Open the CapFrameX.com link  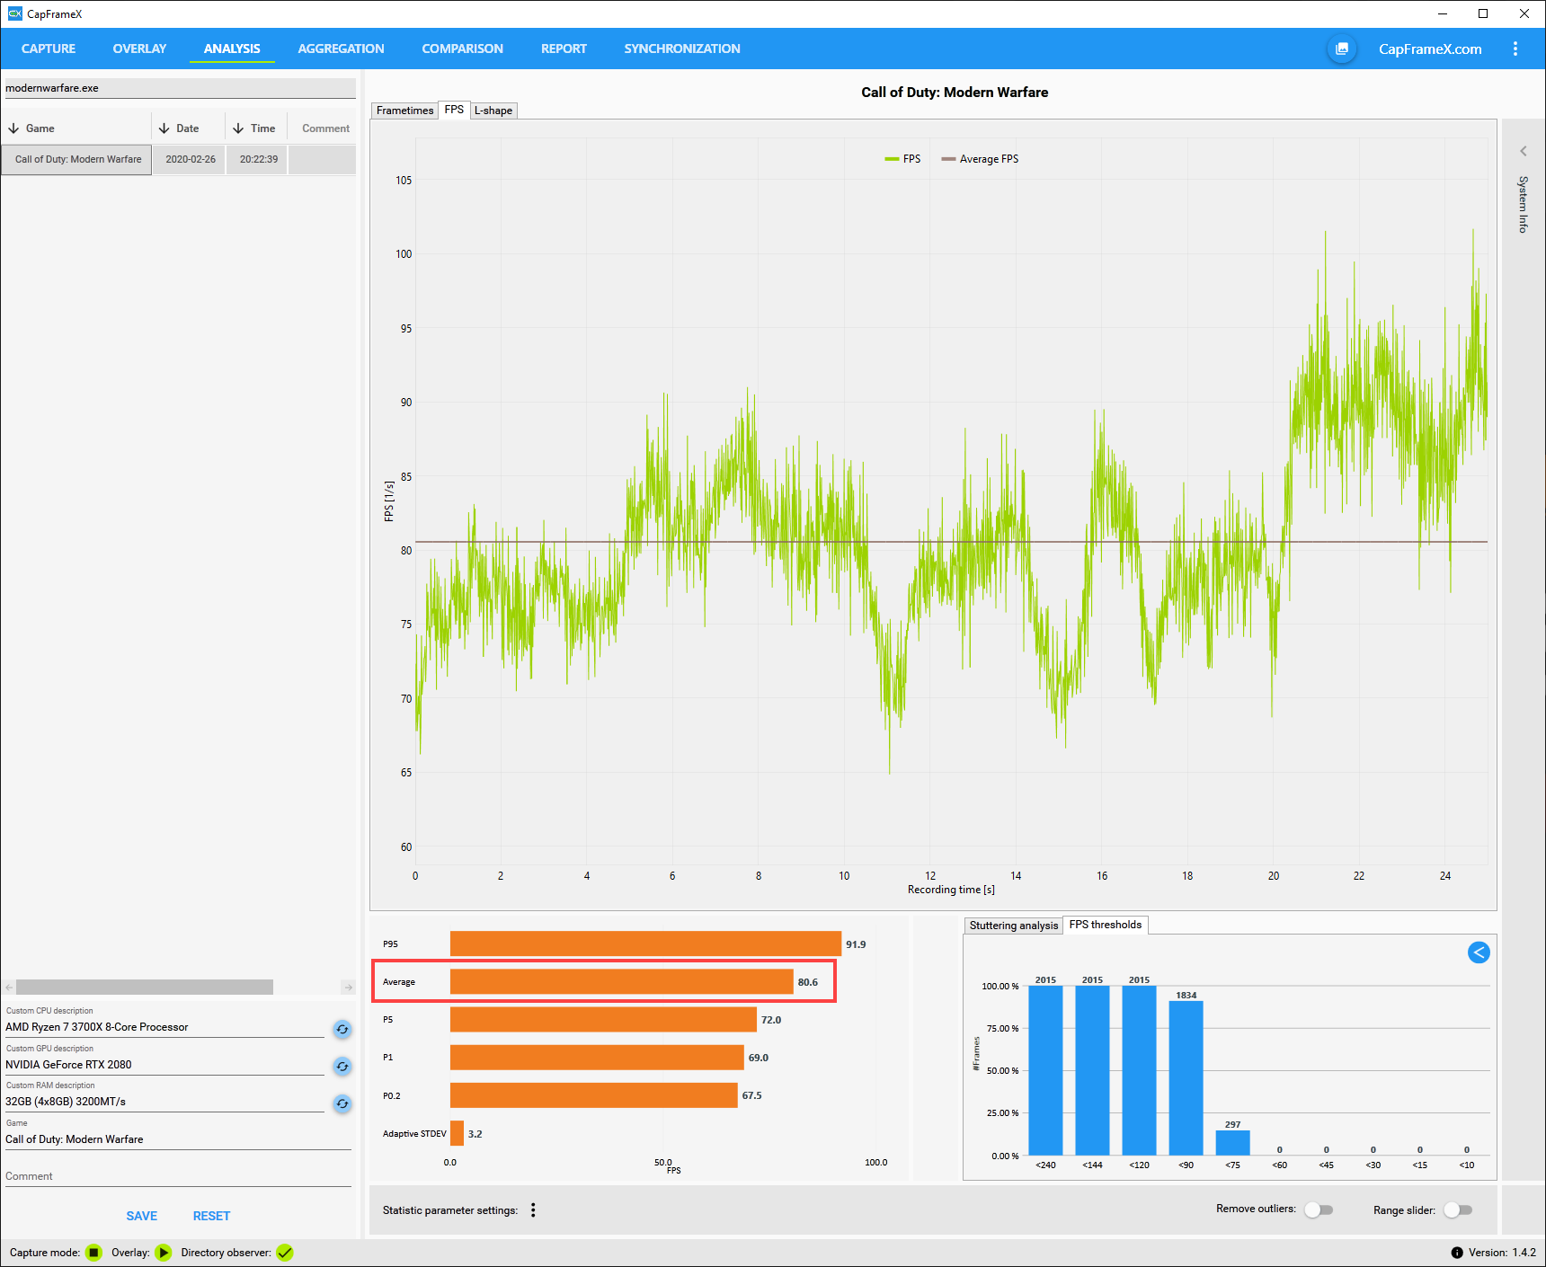tap(1430, 49)
